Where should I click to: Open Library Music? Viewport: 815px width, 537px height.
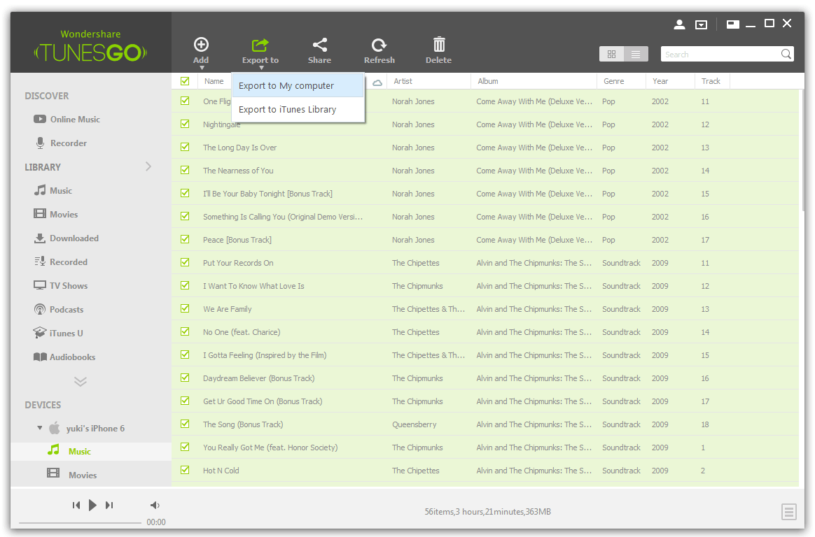click(53, 190)
